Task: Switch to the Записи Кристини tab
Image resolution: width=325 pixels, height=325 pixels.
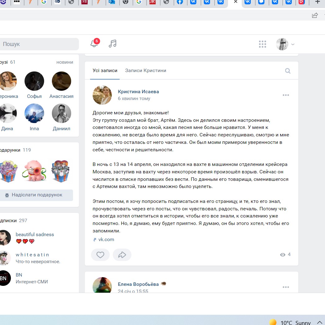Action: pos(145,71)
